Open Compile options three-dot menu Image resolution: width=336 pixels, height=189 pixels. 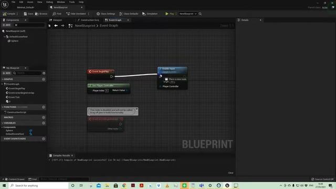coord(17,14)
